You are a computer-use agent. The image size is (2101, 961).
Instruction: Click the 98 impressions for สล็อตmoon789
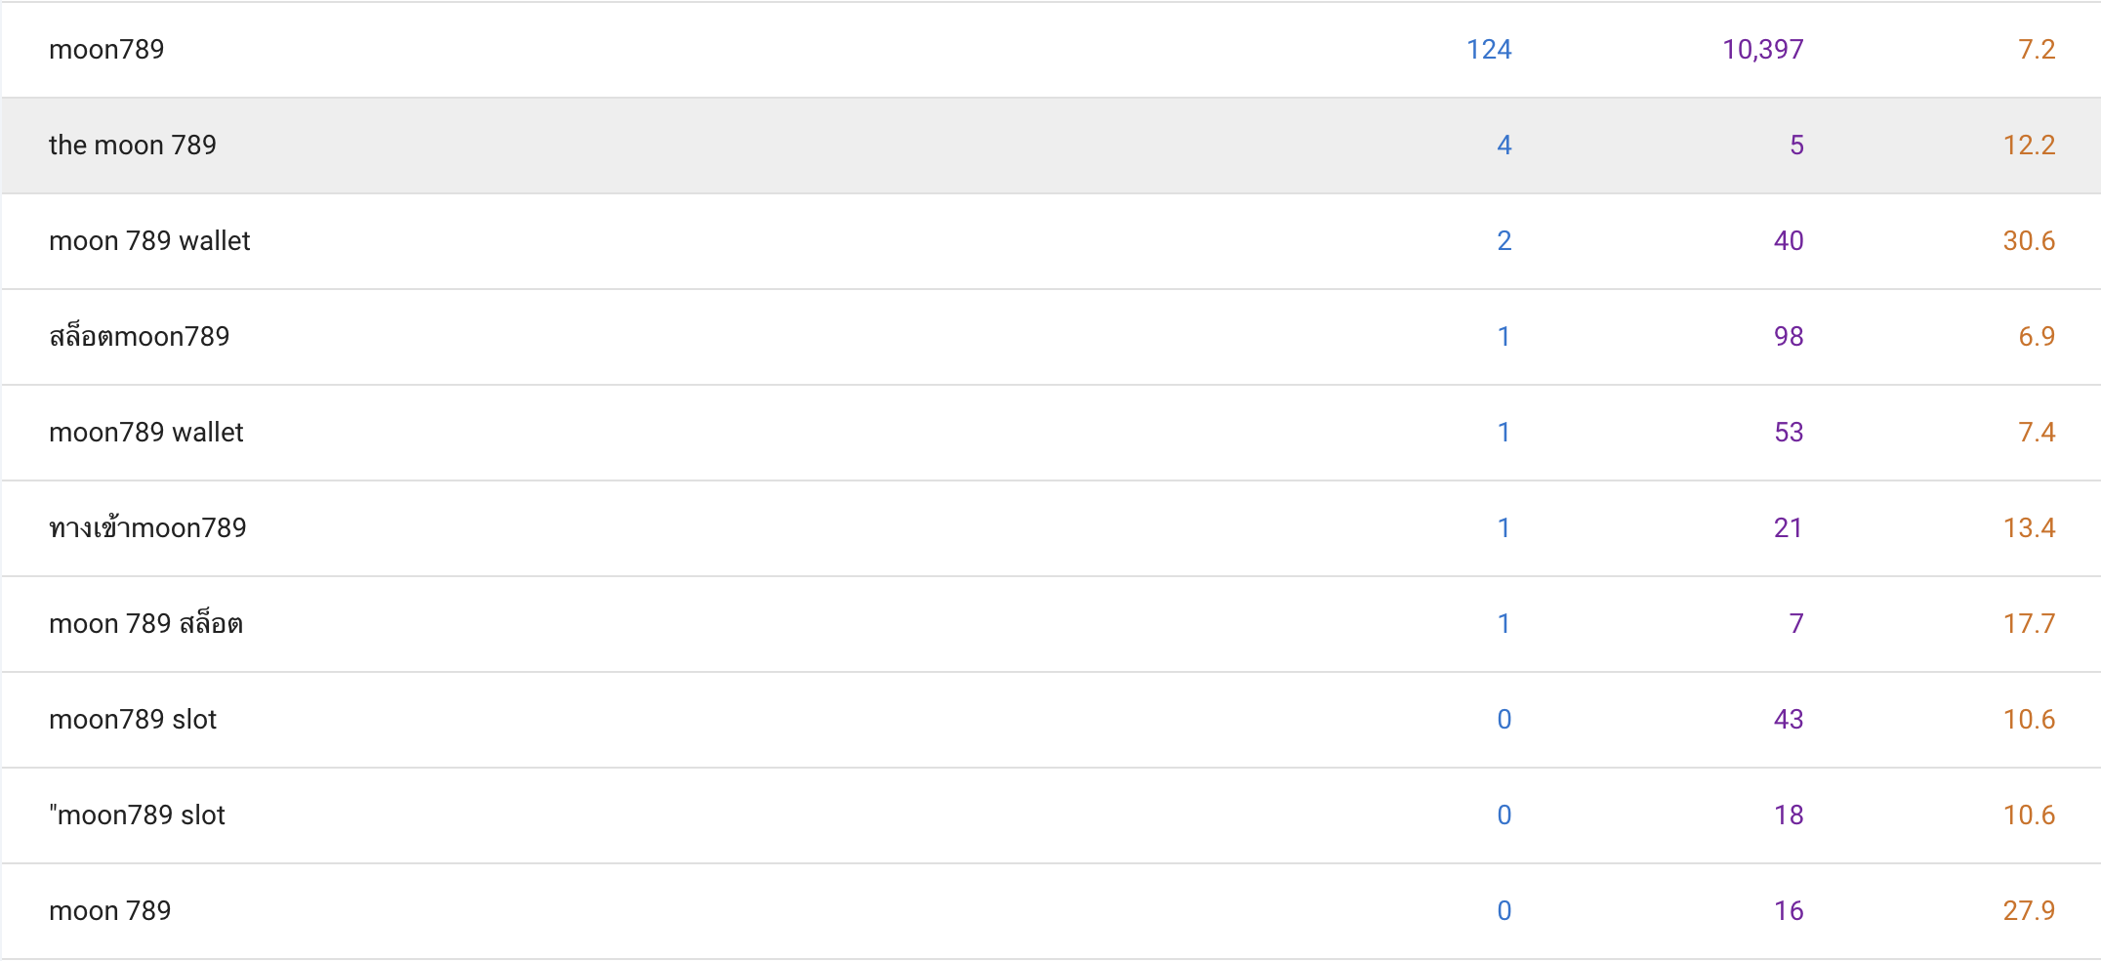(1789, 336)
